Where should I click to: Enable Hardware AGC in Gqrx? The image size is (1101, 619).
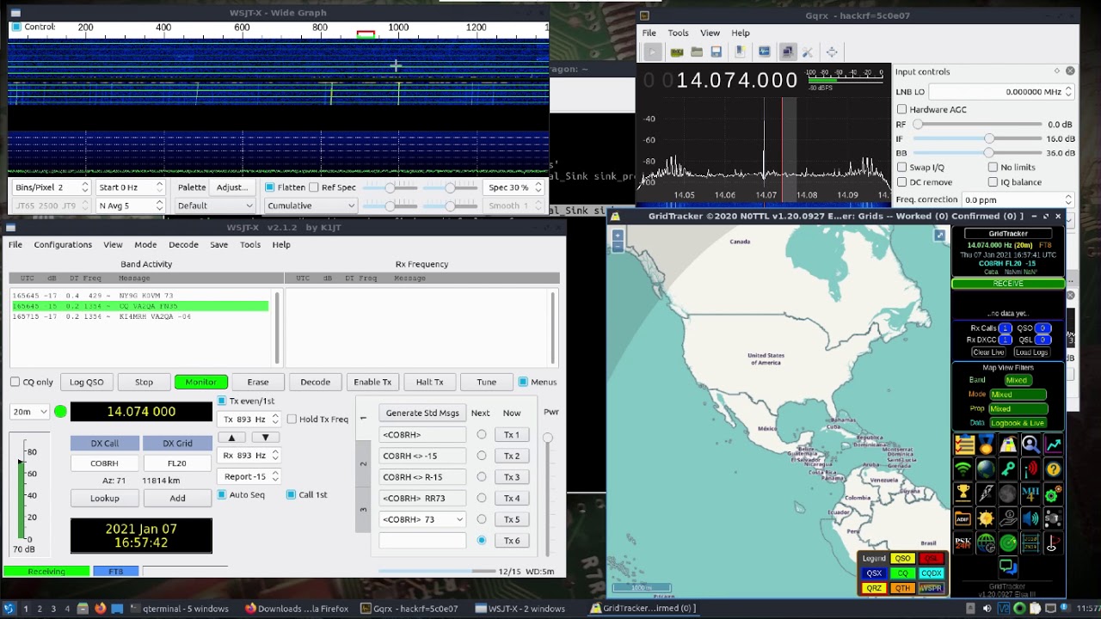901,109
